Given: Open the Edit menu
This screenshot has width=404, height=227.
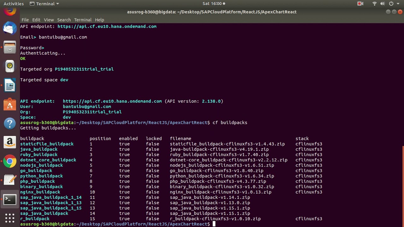Looking at the screenshot, I should click(36, 20).
